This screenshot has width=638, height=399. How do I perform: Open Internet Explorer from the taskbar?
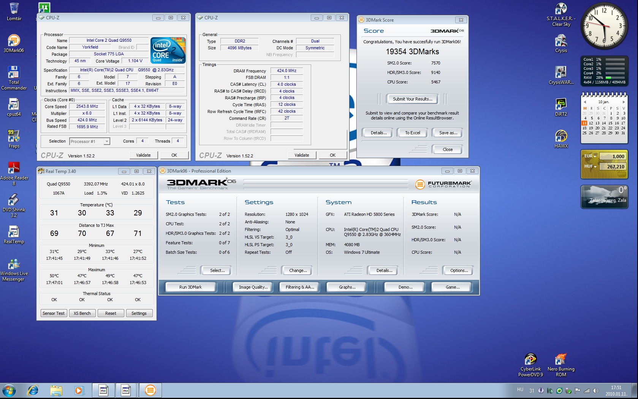[x=33, y=390]
